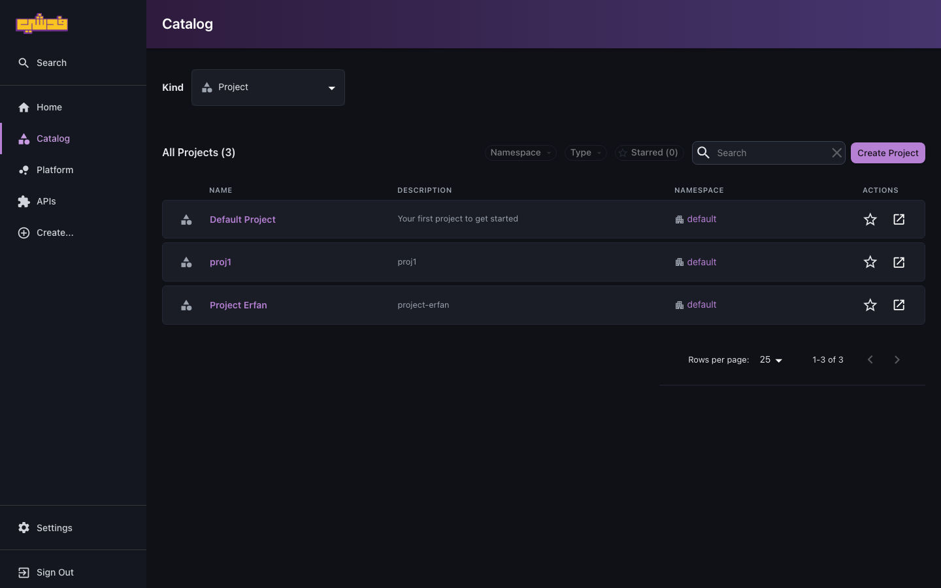Click the yellow logo in the sidebar

42,24
